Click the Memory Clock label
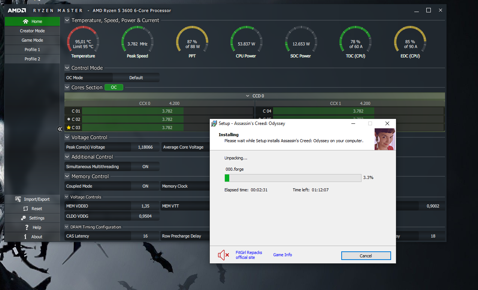Screen dimensions: 478x290 click(x=175, y=186)
